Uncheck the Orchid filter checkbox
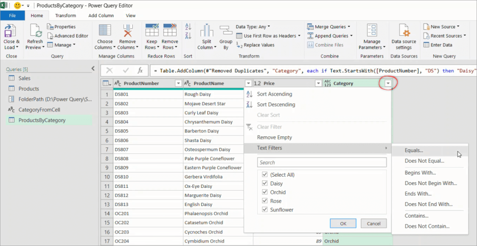Viewport: 477px width, 246px height. [264, 192]
